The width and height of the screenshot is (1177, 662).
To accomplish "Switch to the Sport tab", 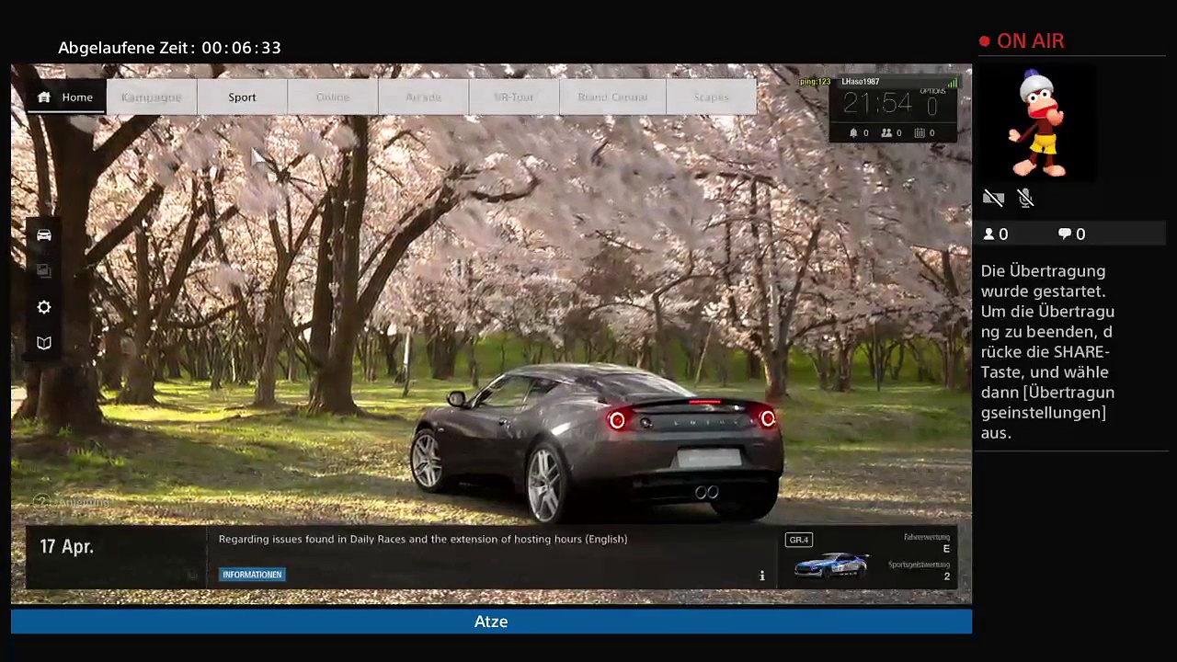I will (242, 97).
